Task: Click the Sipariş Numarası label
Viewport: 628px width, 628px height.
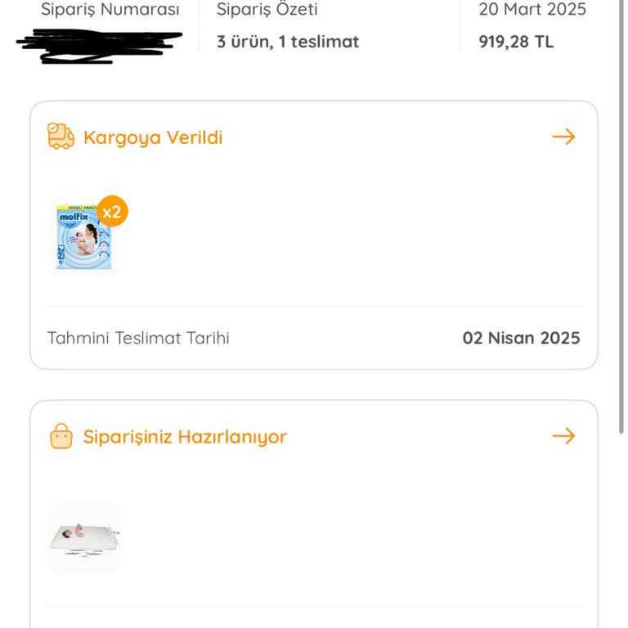Action: (110, 10)
